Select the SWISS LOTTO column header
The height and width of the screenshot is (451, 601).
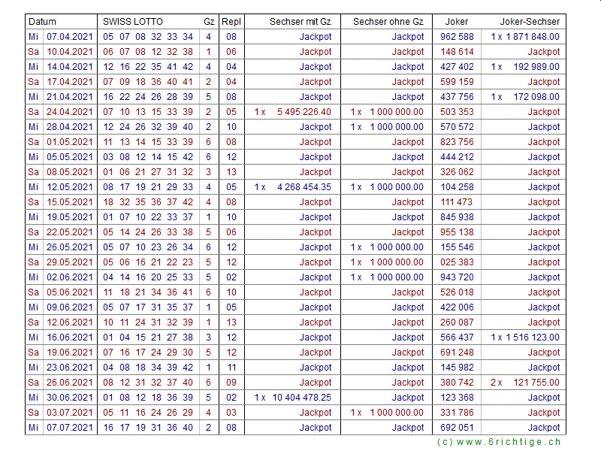[x=133, y=22]
